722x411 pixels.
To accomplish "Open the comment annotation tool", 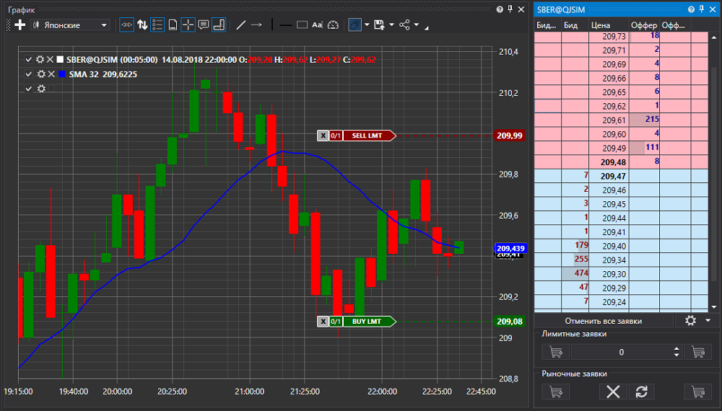I will 203,25.
